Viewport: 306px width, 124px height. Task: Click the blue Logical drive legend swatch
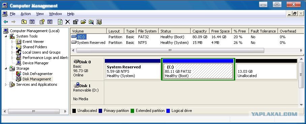[168, 111]
